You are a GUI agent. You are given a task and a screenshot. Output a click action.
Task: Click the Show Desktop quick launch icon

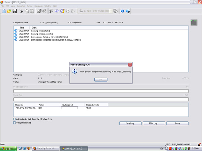20,148
